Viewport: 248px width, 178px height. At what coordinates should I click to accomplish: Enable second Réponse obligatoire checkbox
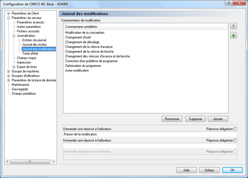235,140
